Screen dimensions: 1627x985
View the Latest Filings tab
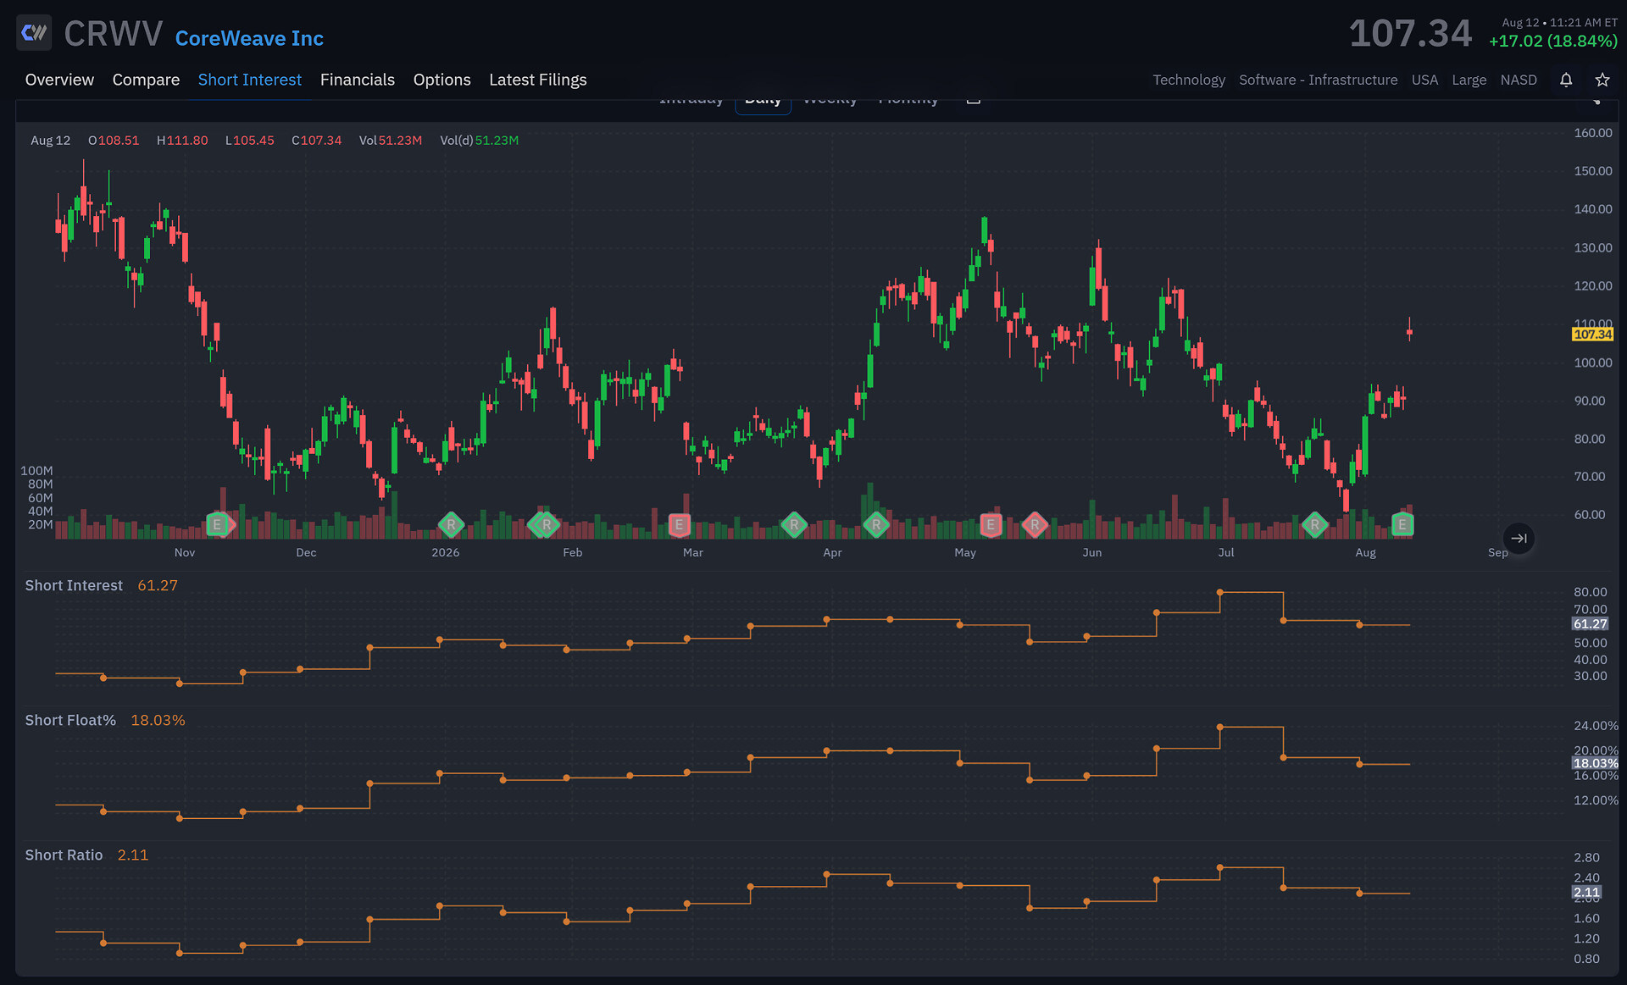point(538,80)
